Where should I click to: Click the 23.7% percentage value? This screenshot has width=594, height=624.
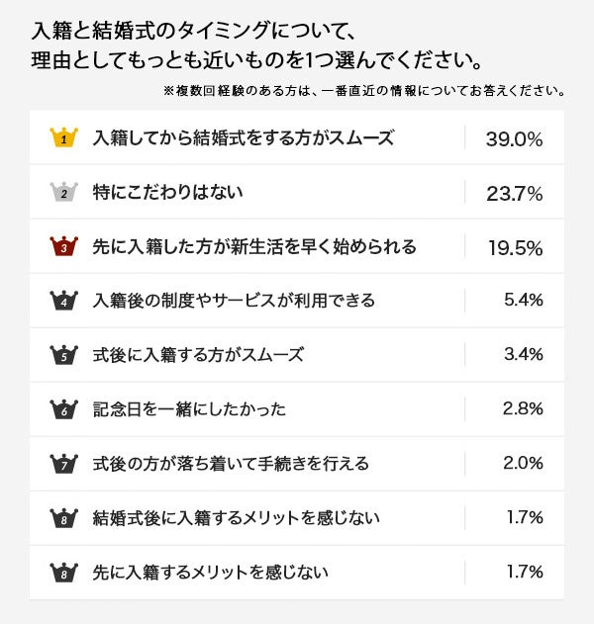coord(514,194)
